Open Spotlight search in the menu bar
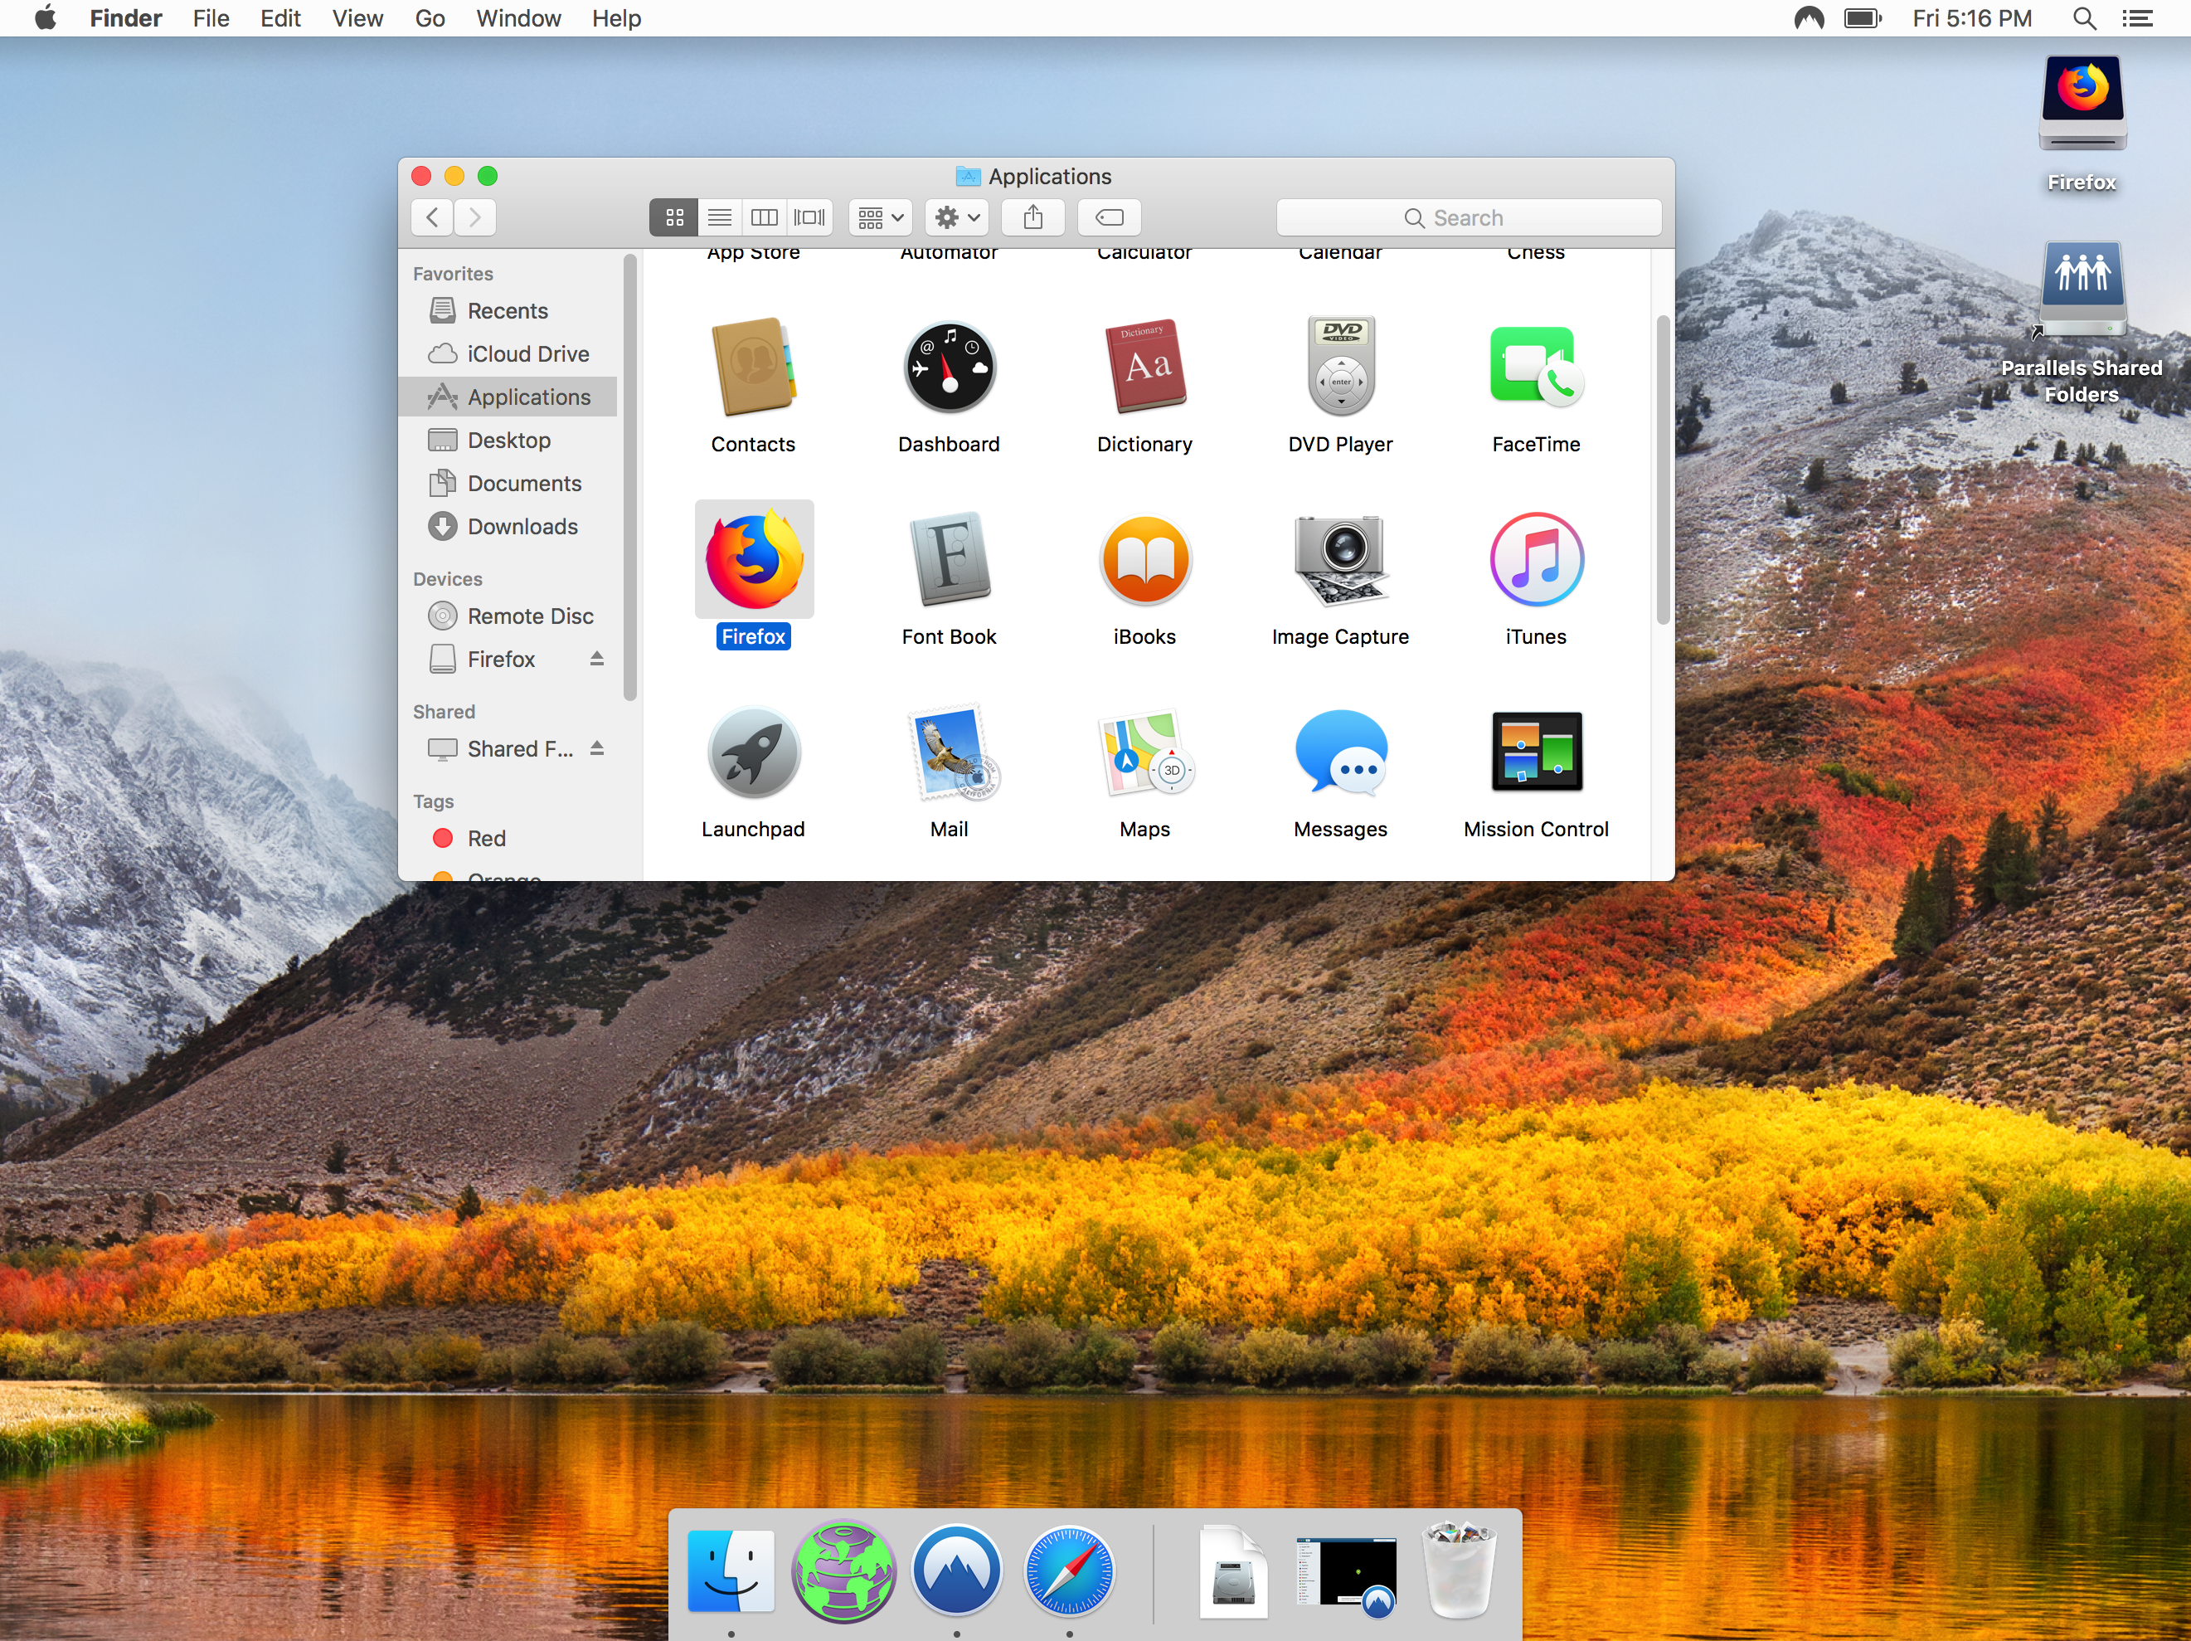The height and width of the screenshot is (1641, 2191). click(2084, 18)
